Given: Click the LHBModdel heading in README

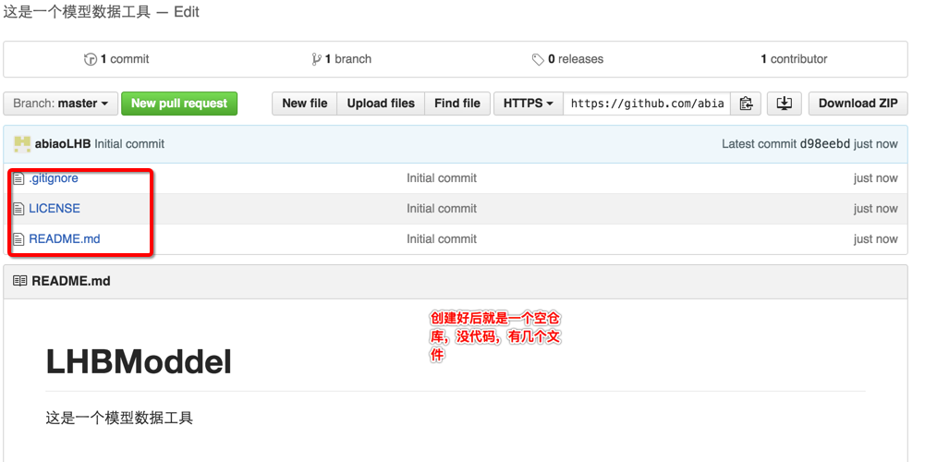Looking at the screenshot, I should pyautogui.click(x=139, y=362).
